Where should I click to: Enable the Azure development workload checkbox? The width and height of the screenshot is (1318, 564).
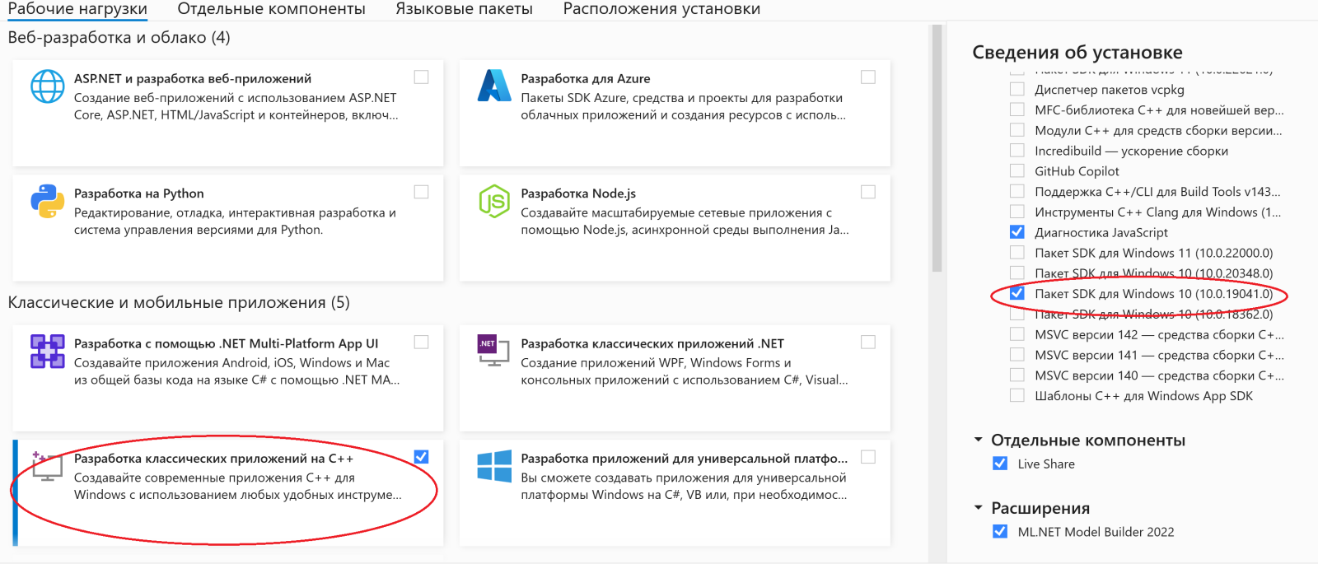(868, 77)
